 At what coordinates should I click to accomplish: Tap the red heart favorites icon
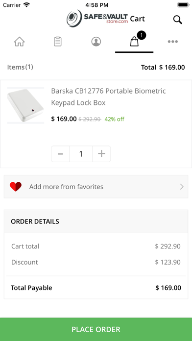pyautogui.click(x=16, y=187)
